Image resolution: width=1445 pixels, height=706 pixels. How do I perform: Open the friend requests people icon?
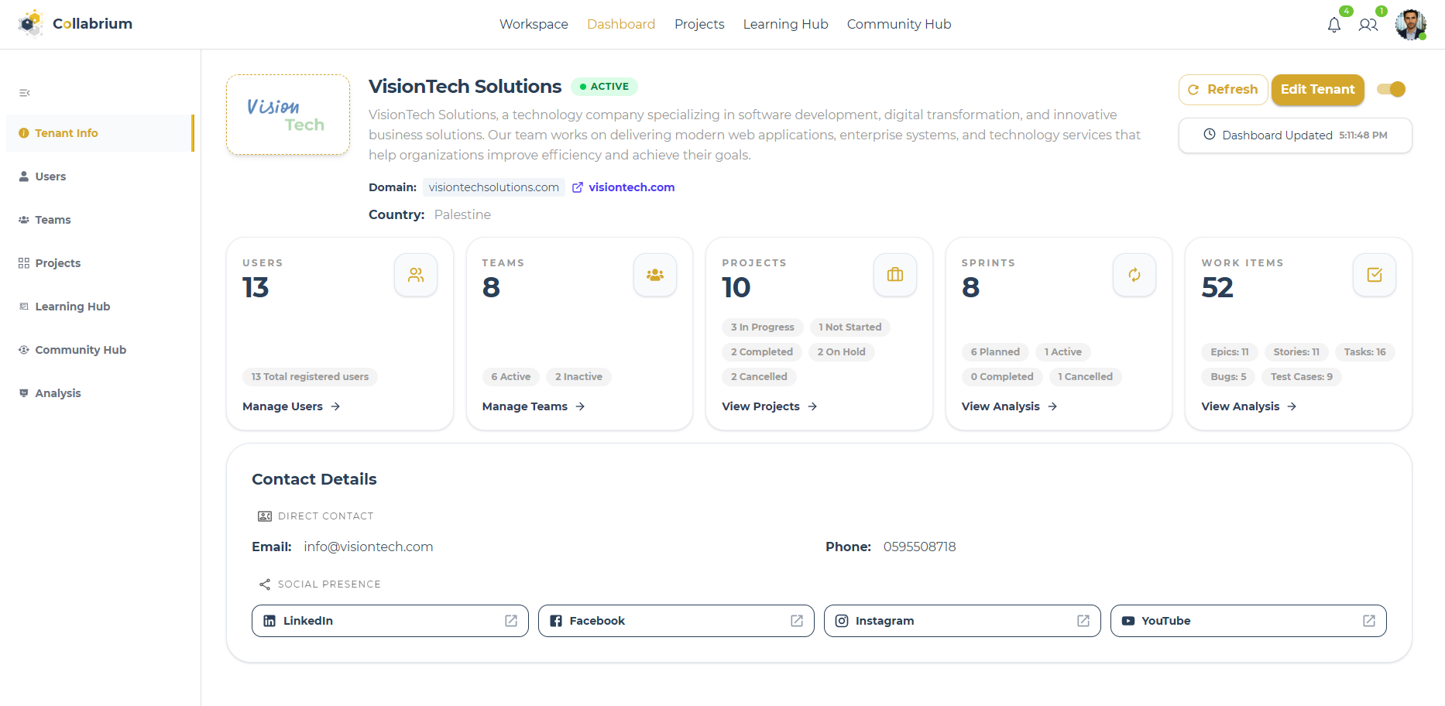click(x=1368, y=25)
